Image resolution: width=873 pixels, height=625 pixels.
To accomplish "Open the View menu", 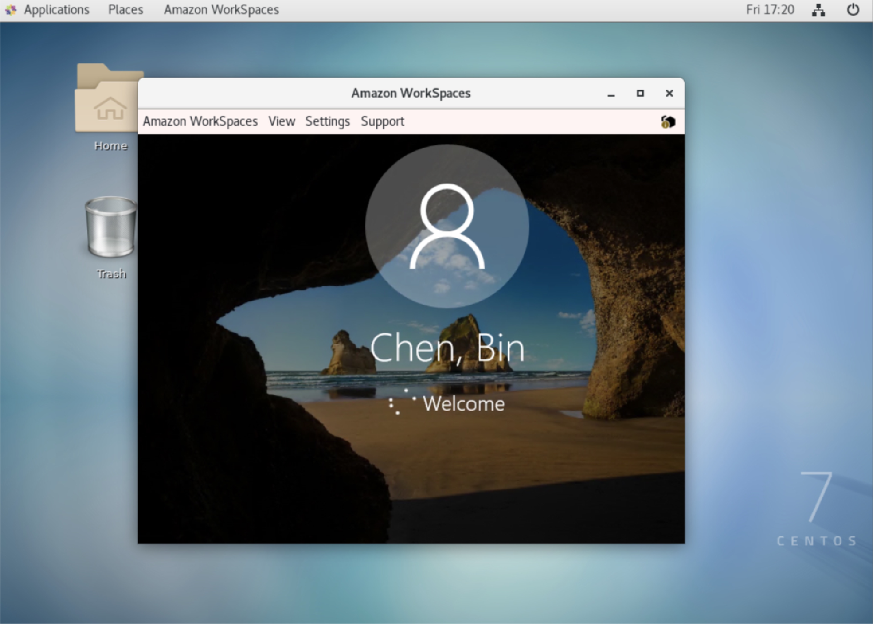I will pos(281,121).
